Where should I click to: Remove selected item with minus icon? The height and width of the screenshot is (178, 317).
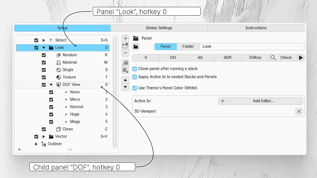click(x=125, y=53)
